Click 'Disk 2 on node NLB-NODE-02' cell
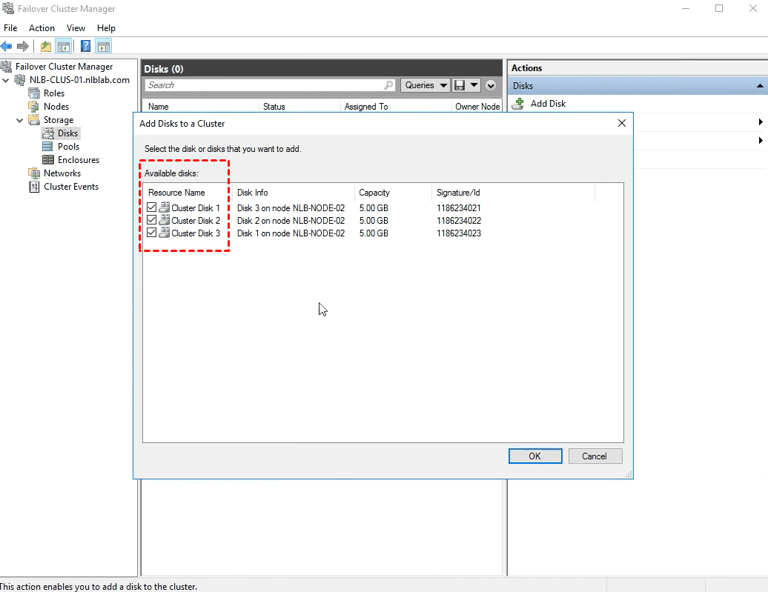768x592 pixels. 291,221
